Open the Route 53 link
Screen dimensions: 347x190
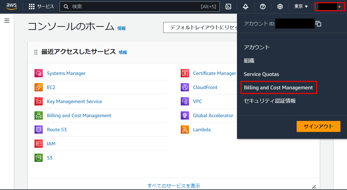tap(57, 130)
